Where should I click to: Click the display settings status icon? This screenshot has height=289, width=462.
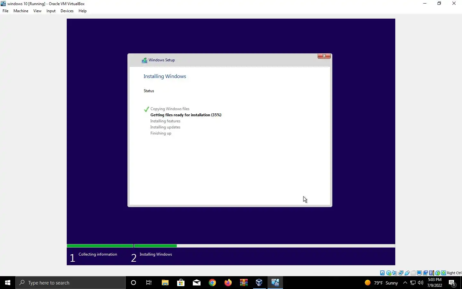click(419, 273)
